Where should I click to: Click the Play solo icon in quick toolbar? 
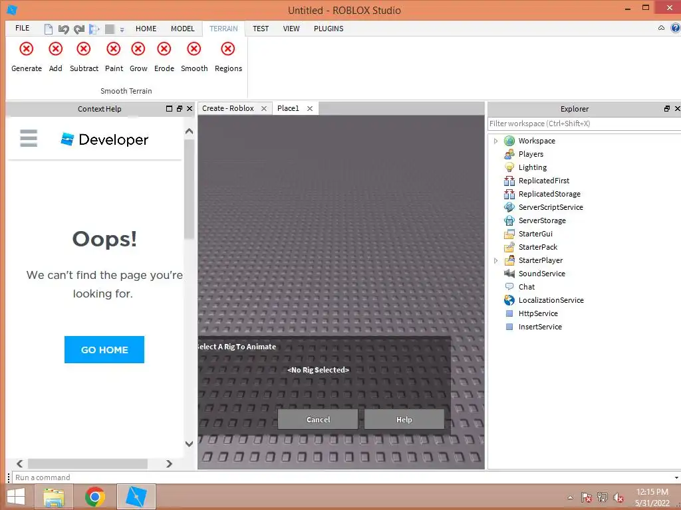coord(94,29)
